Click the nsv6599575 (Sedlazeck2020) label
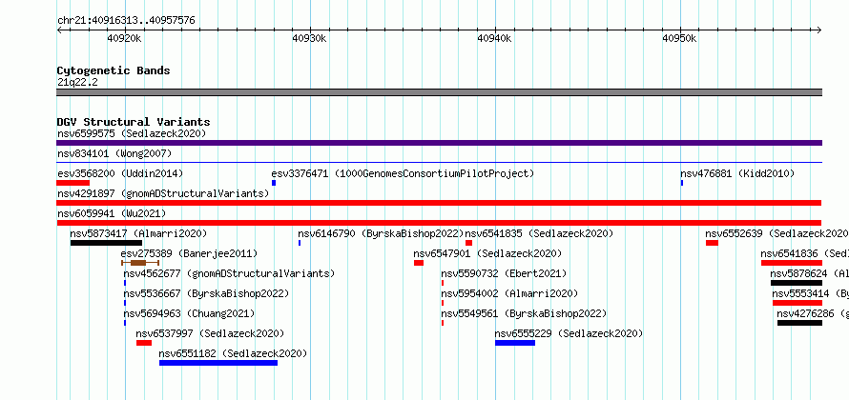The width and height of the screenshot is (849, 400). coord(132,133)
